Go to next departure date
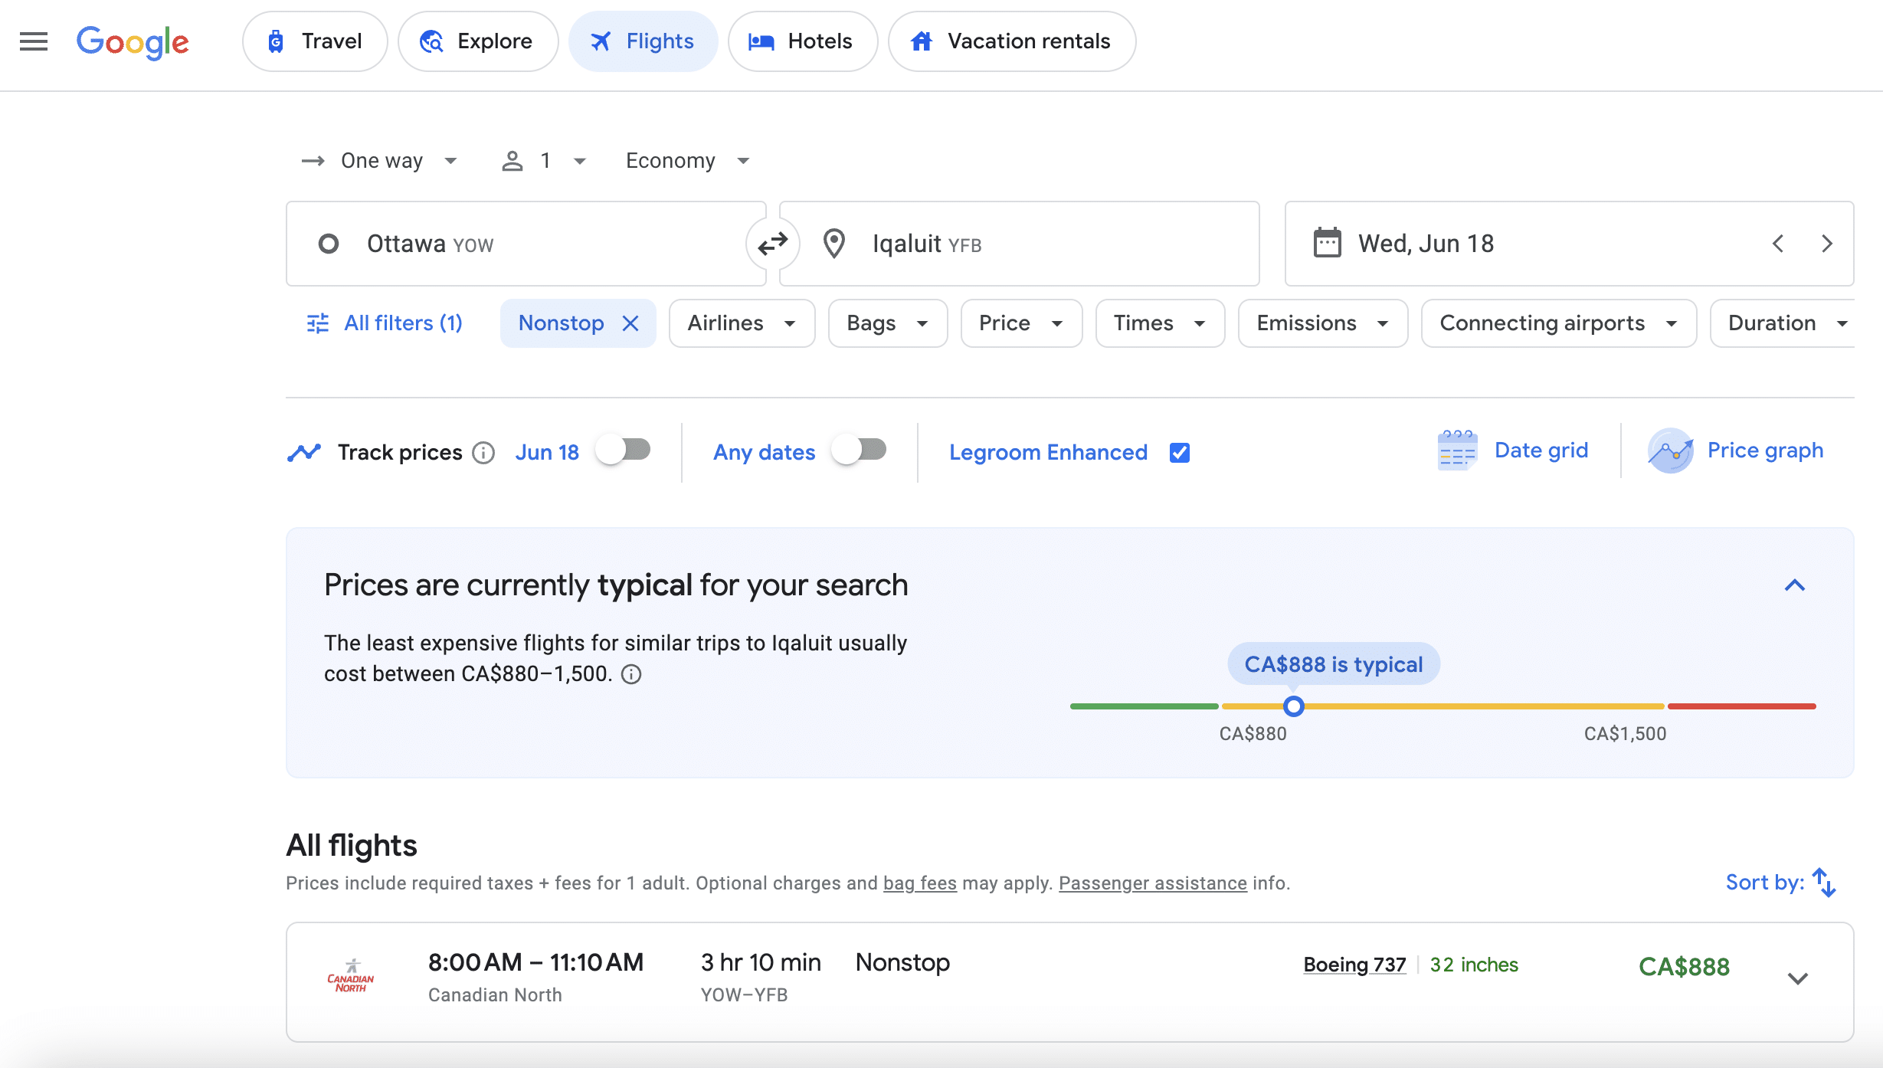1883x1068 pixels. [x=1827, y=244]
